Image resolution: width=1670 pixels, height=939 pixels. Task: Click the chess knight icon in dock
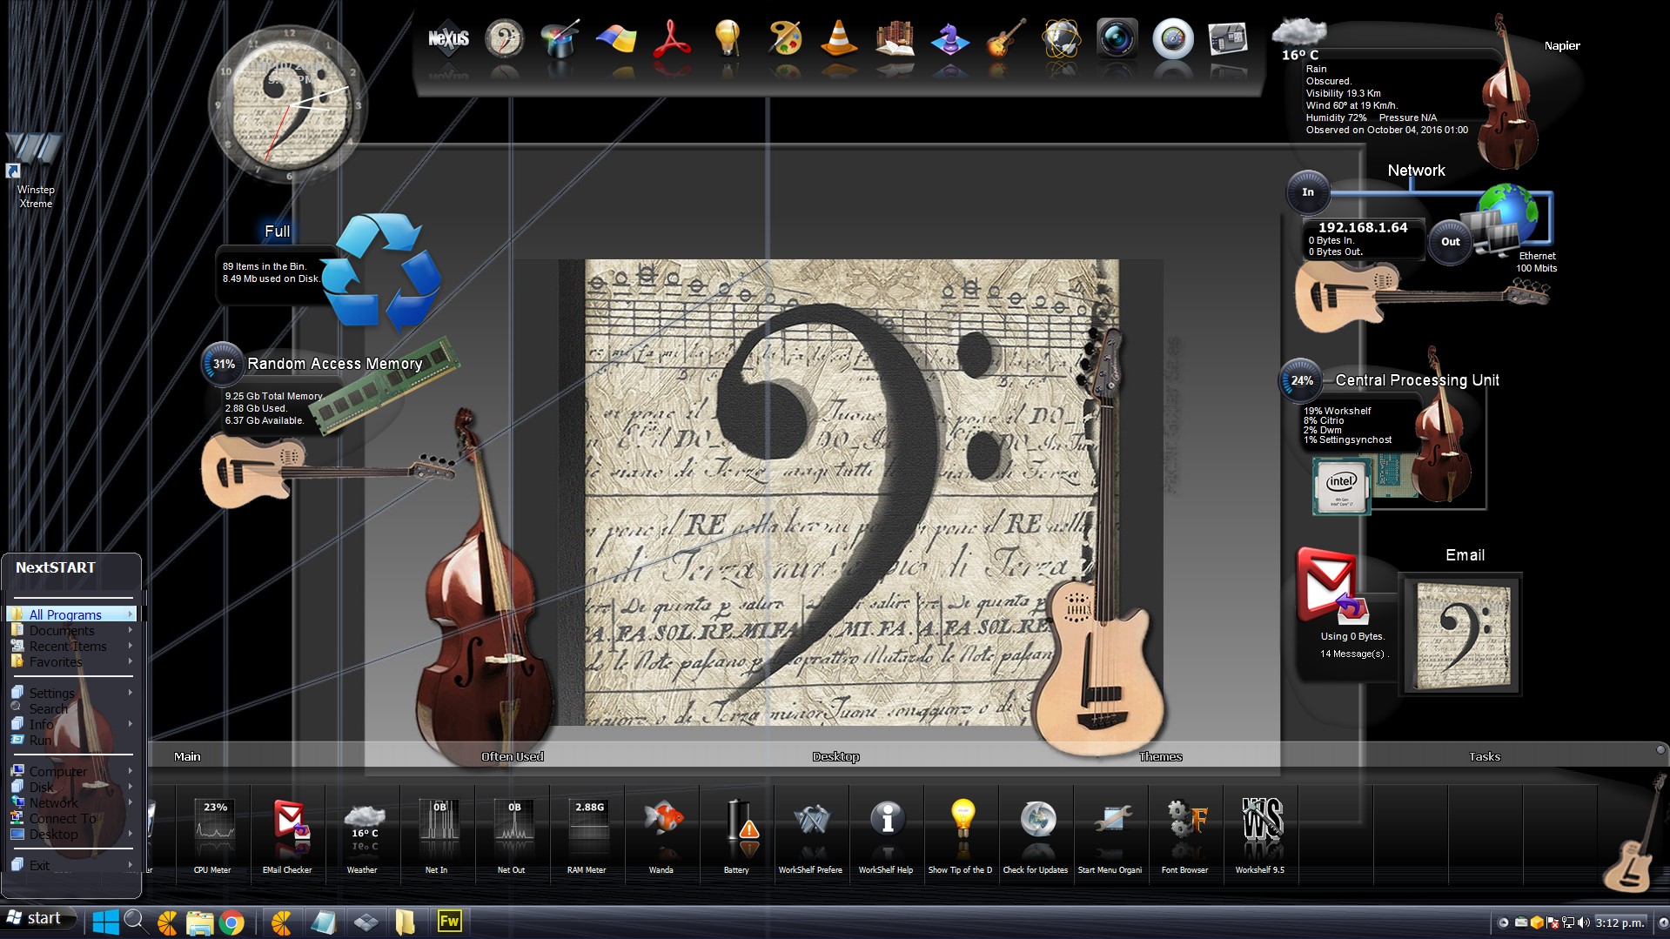(x=949, y=39)
